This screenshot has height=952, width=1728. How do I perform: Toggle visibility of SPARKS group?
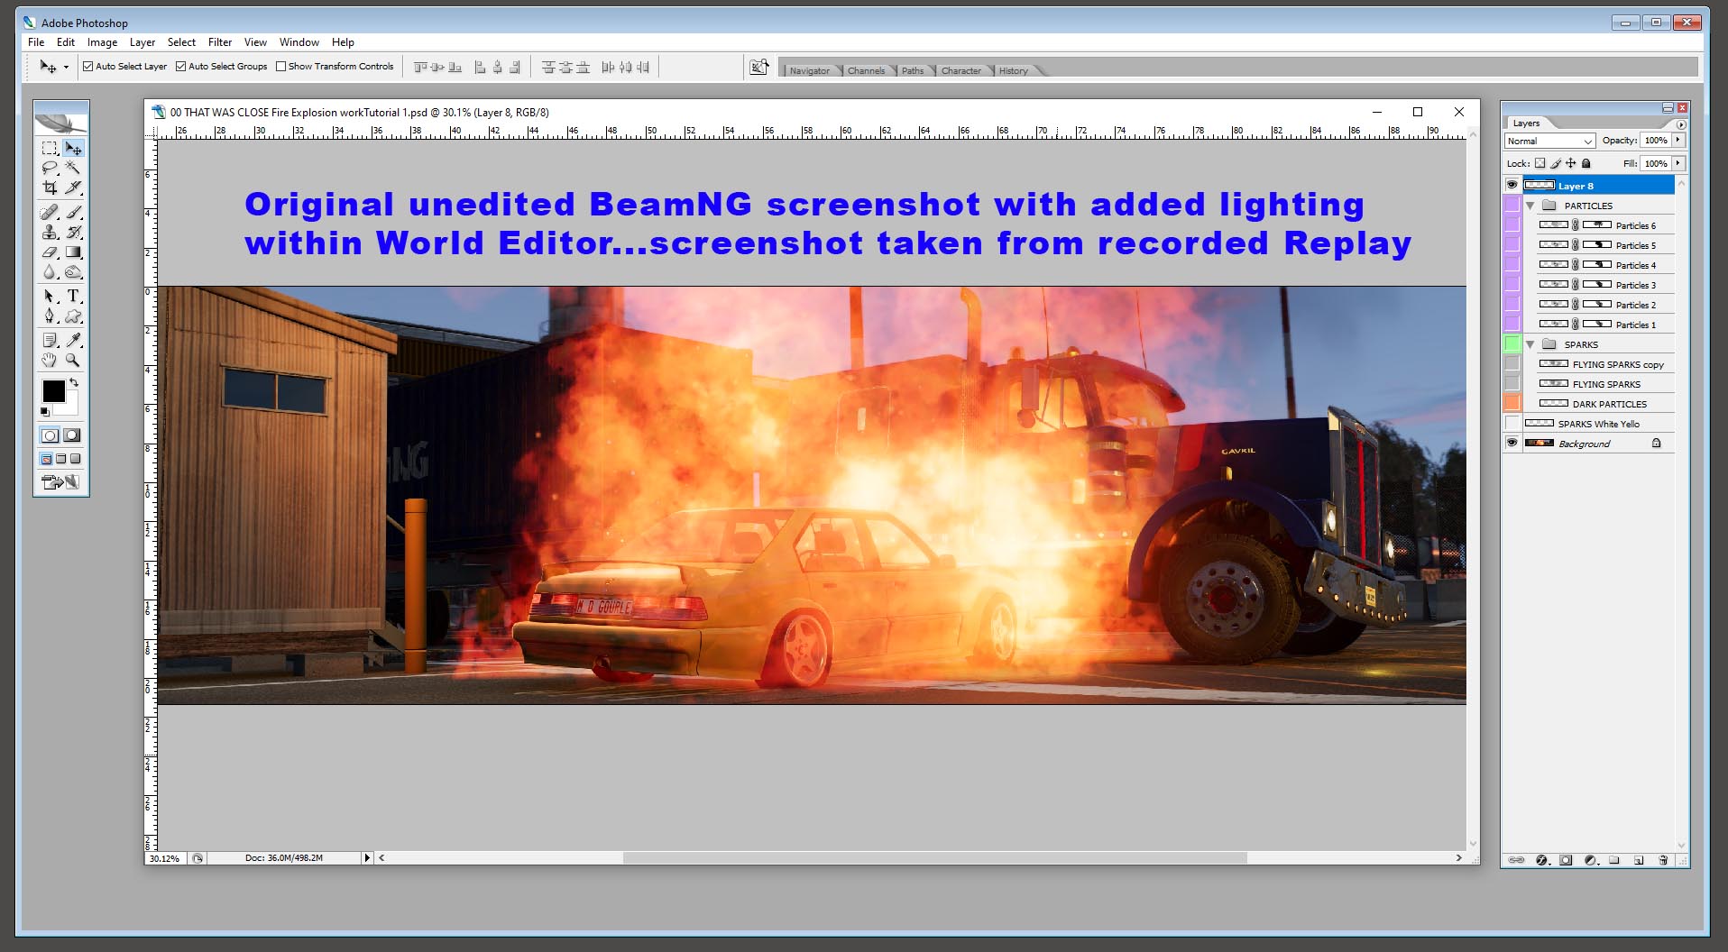tap(1512, 344)
